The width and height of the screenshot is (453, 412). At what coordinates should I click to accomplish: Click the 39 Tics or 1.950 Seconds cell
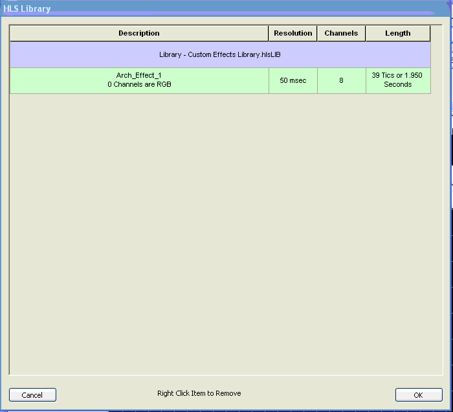398,80
